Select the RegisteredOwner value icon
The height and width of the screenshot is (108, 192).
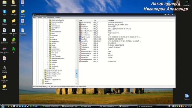pyautogui.click(x=80, y=53)
